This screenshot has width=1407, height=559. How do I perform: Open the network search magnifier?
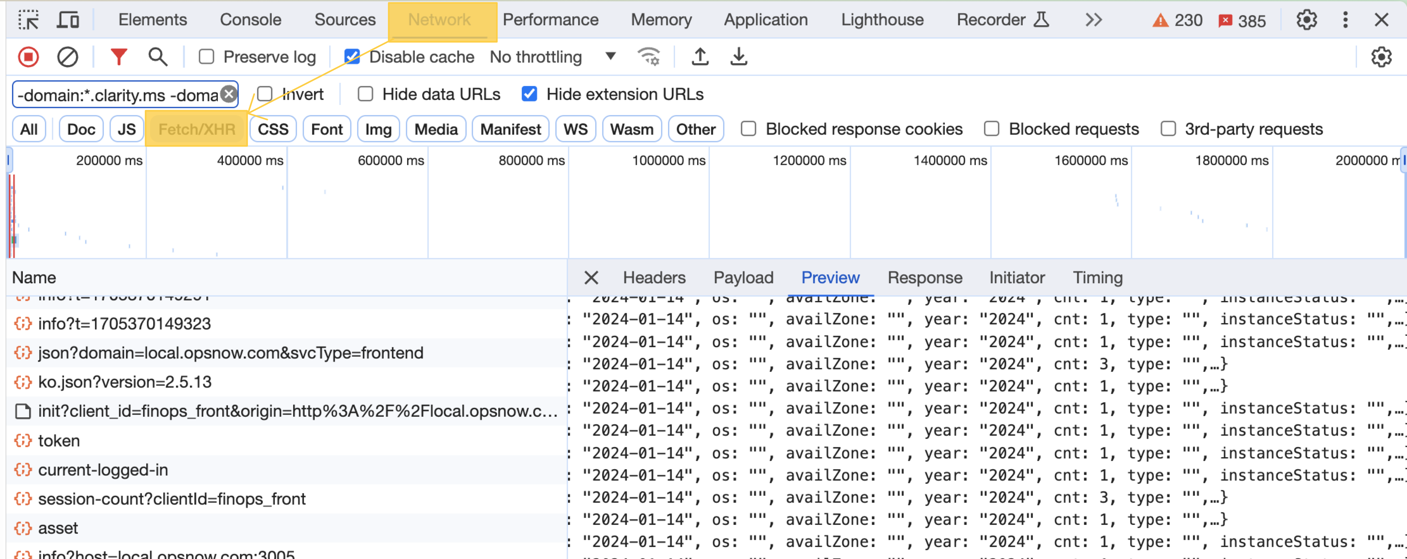[x=158, y=57]
